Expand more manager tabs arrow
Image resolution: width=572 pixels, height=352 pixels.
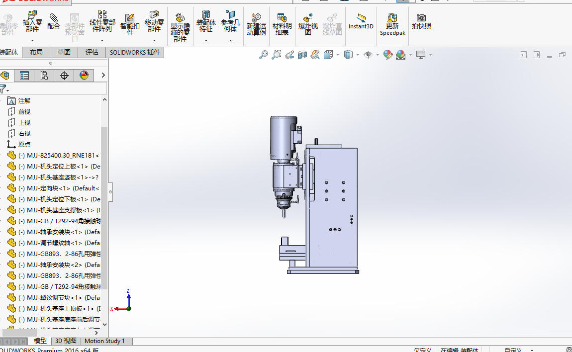point(103,75)
